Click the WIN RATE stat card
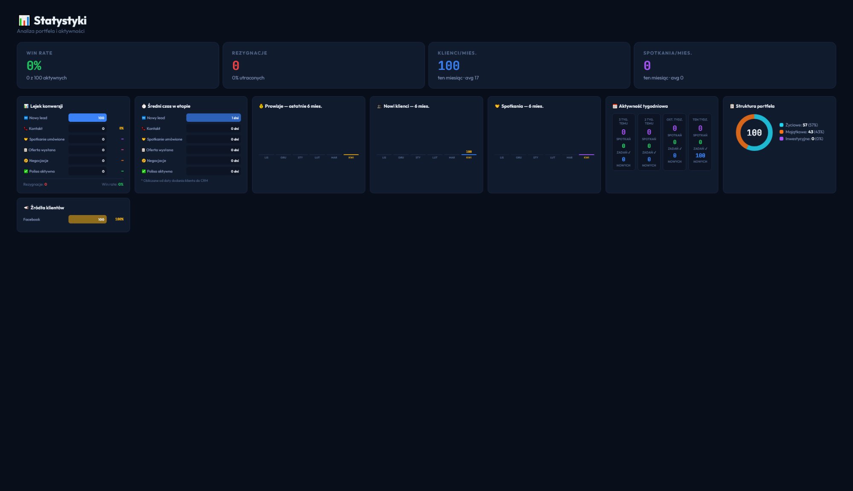This screenshot has height=491, width=853. pos(118,65)
